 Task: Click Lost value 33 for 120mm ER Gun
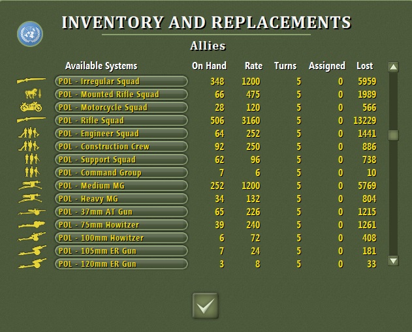[372, 264]
